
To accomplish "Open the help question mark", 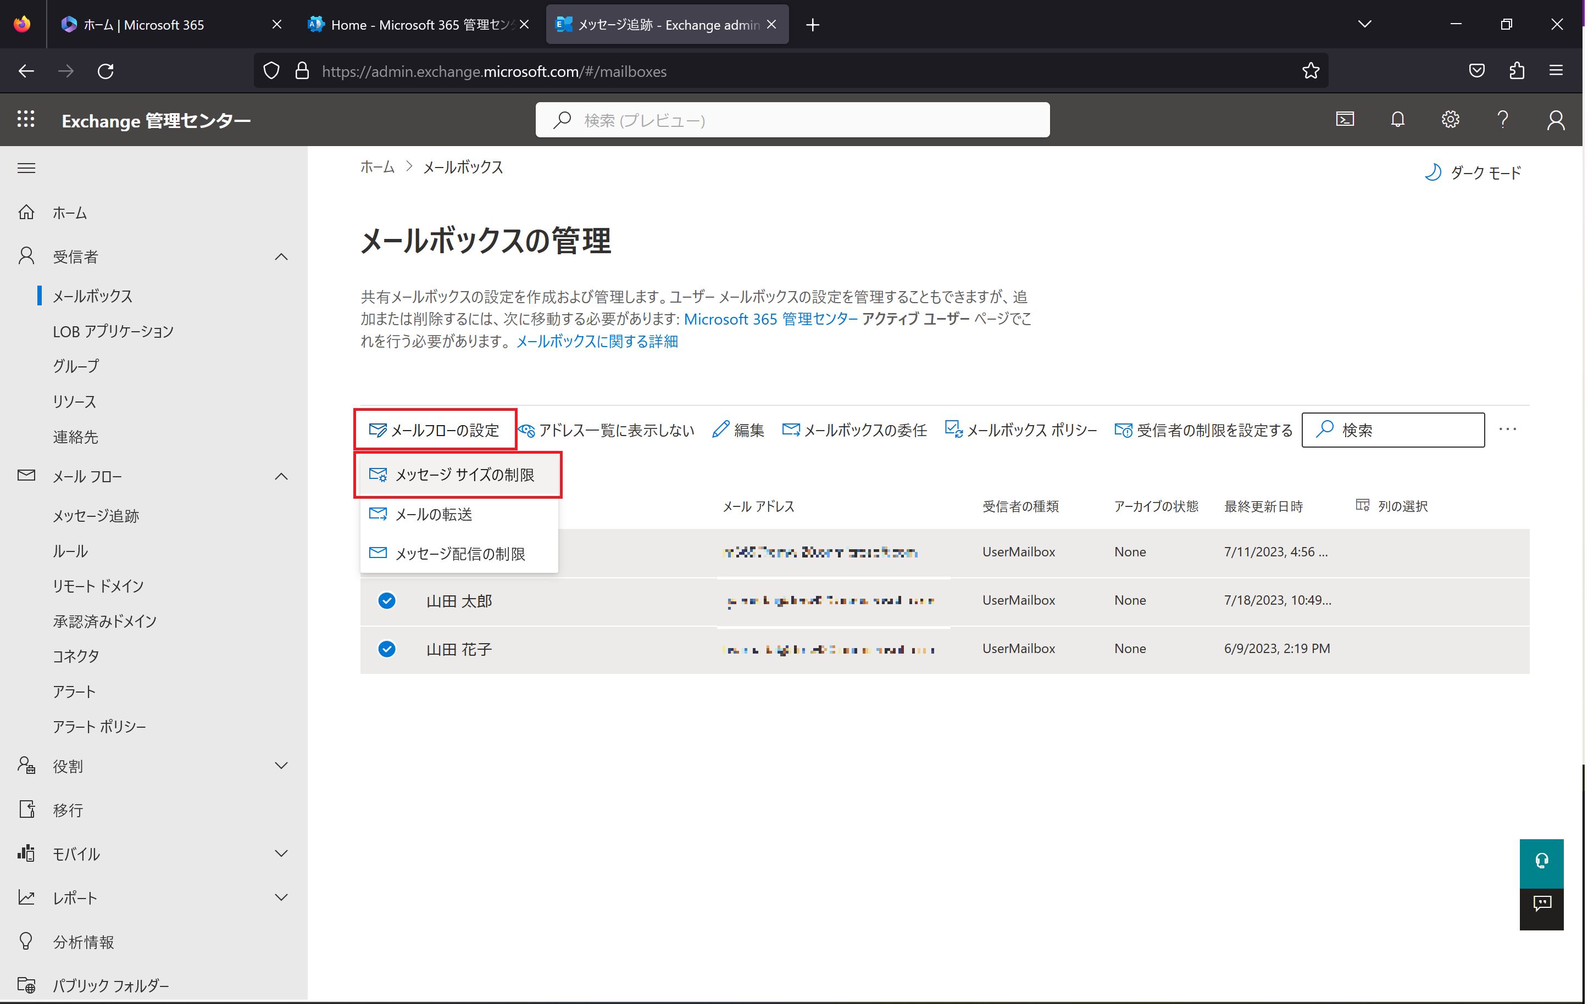I will point(1502,119).
